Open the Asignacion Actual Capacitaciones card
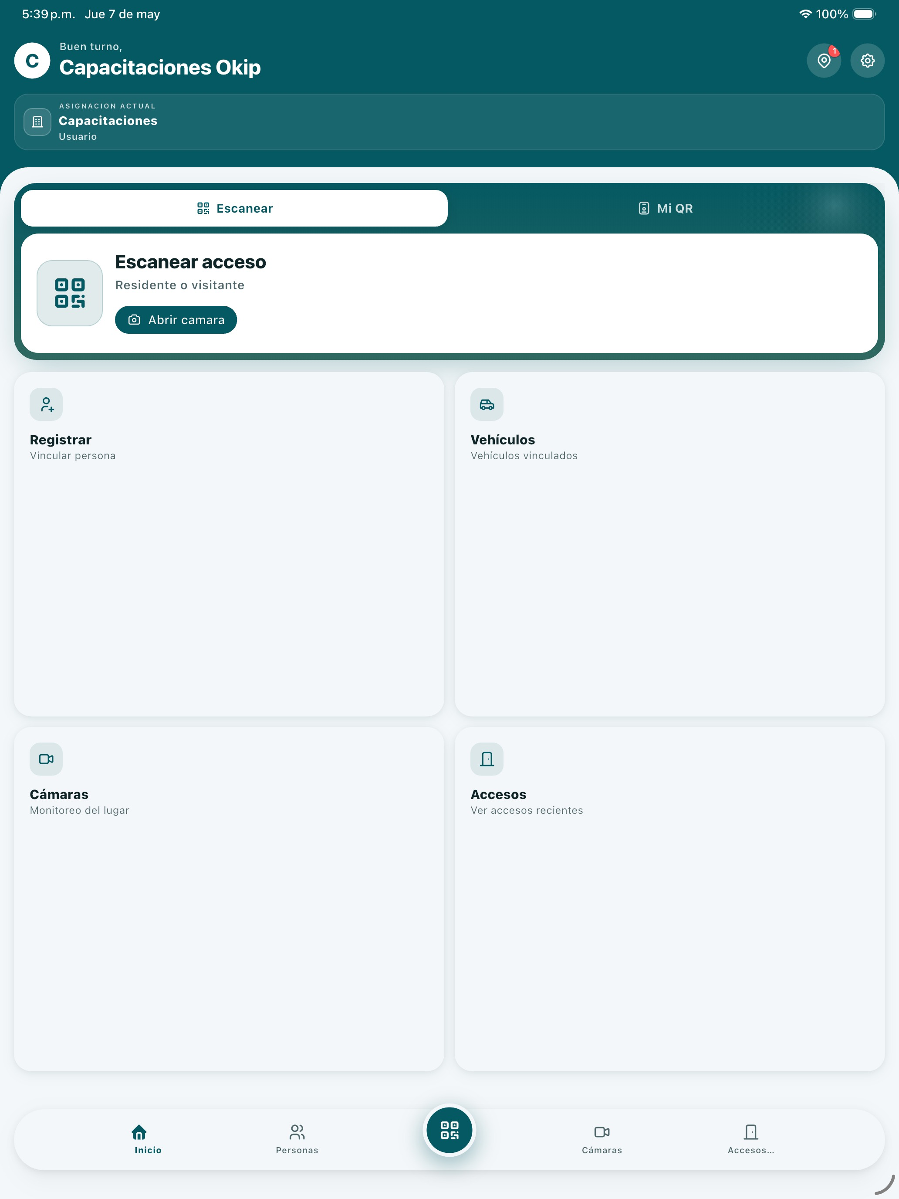 449,122
